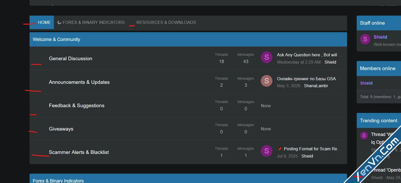Open Welcome & Community category header
The height and width of the screenshot is (183, 401).
(x=56, y=39)
